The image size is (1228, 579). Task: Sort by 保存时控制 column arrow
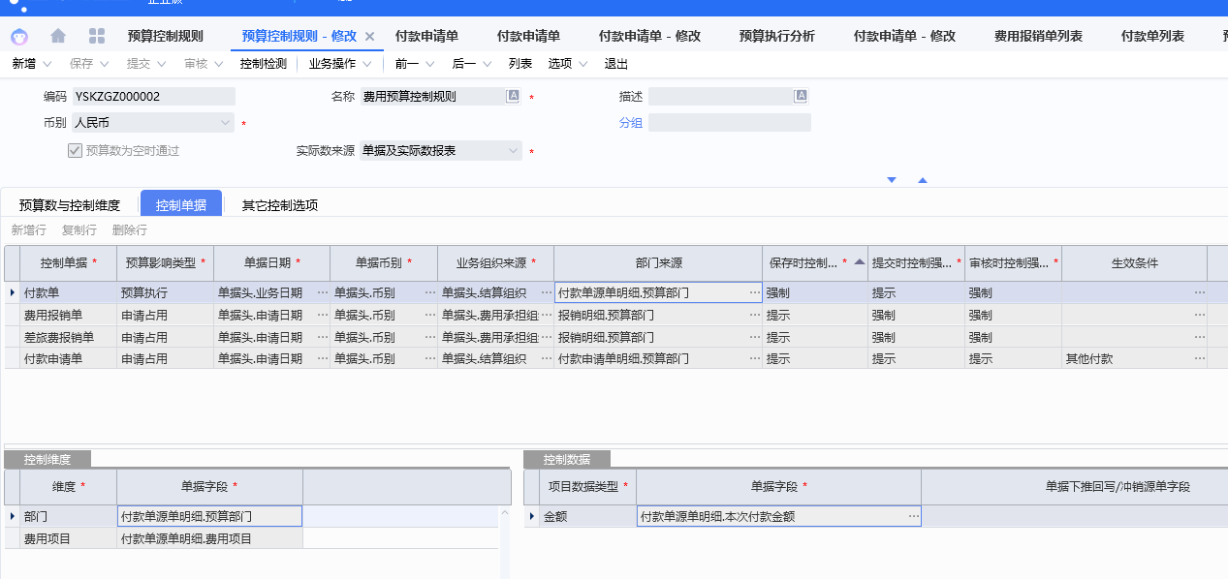coord(859,261)
